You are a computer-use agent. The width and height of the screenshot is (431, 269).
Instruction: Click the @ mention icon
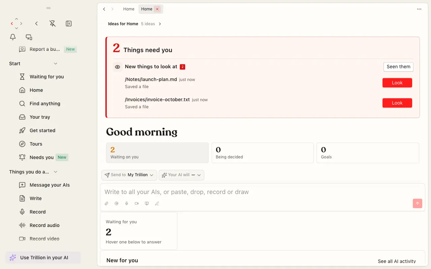click(x=117, y=203)
